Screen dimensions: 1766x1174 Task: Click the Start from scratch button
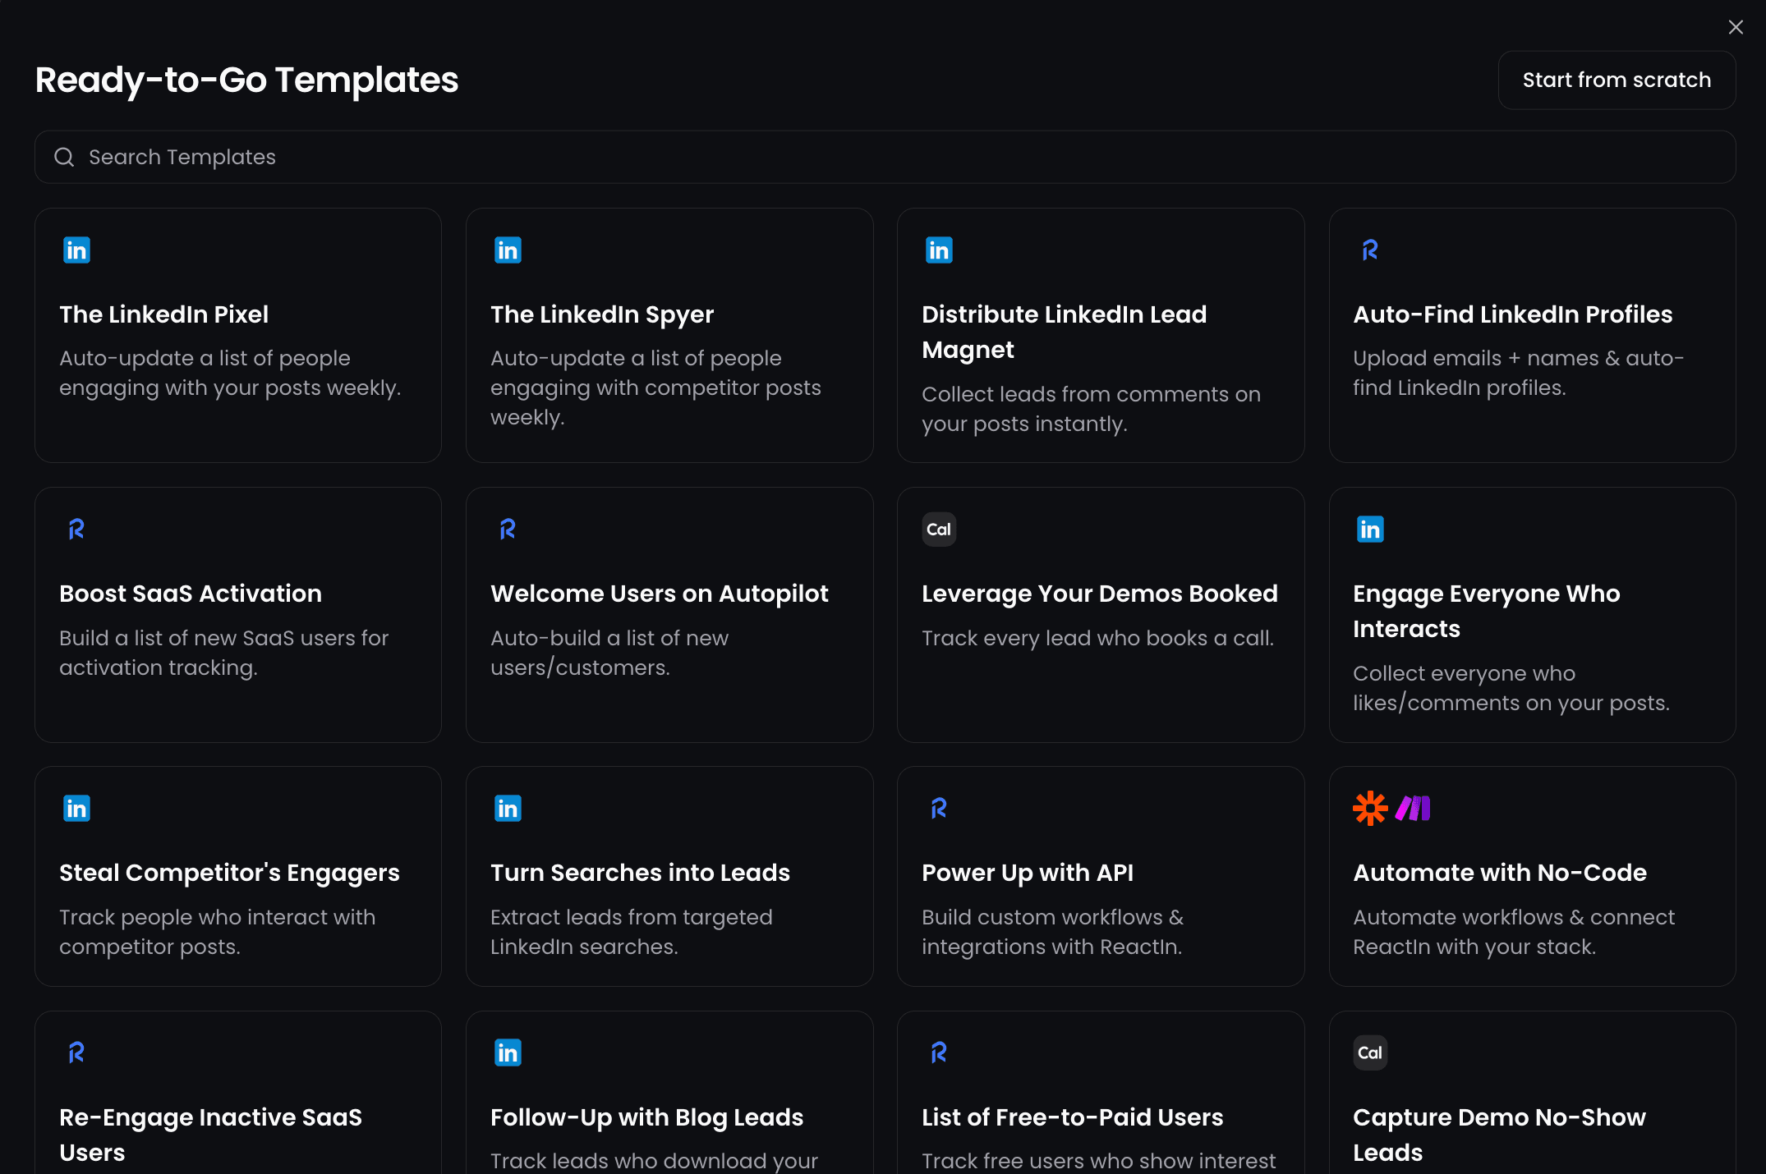[1617, 80]
